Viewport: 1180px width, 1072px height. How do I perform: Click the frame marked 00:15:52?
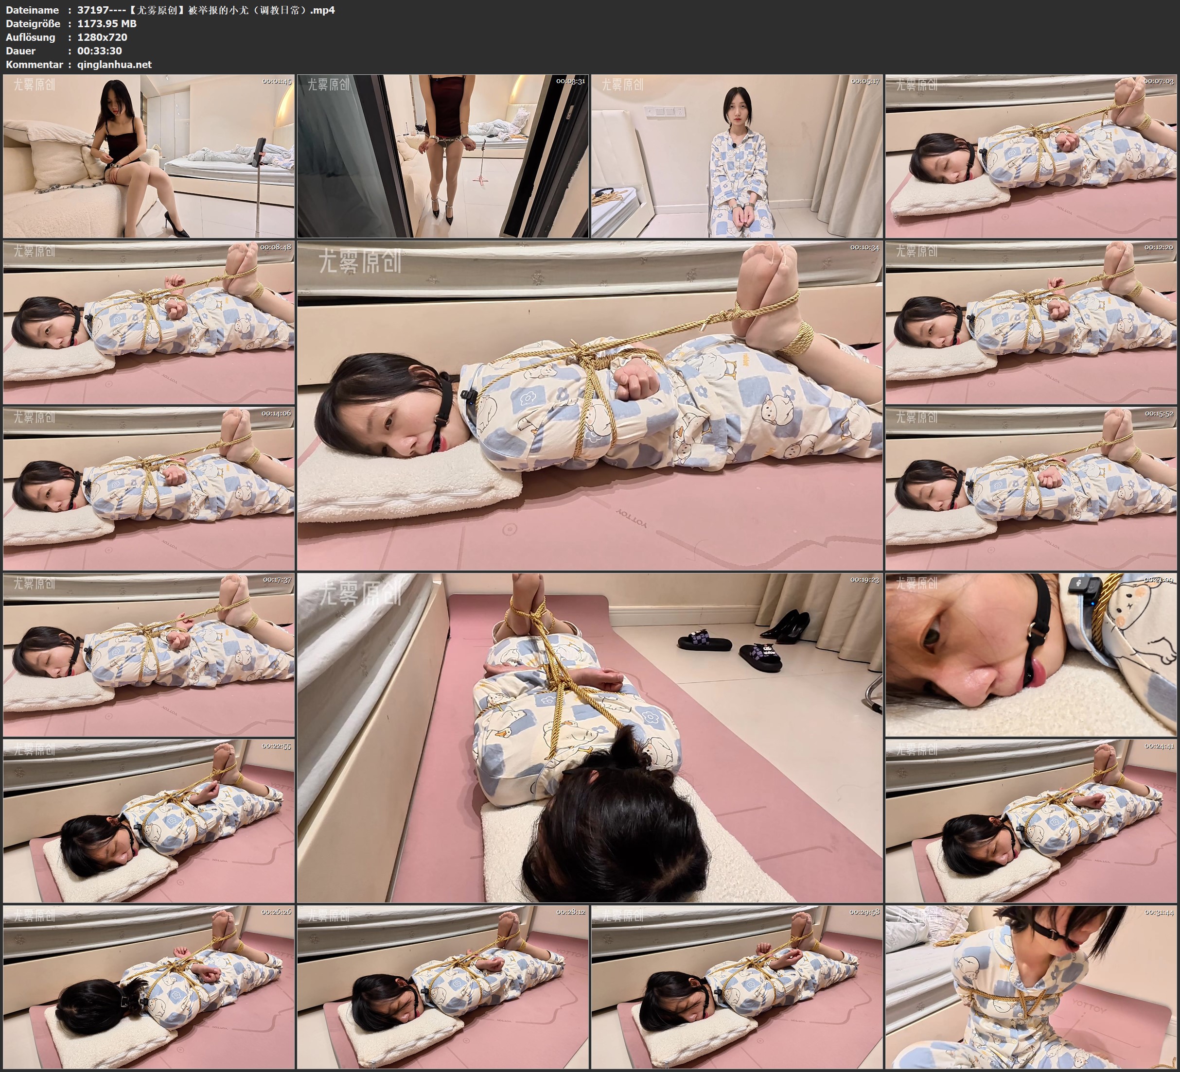coord(1031,488)
